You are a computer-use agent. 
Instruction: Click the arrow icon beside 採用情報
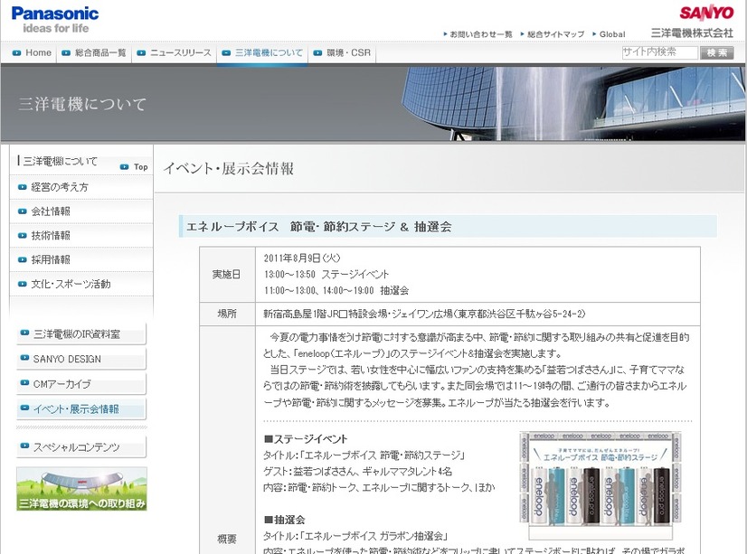tap(23, 260)
